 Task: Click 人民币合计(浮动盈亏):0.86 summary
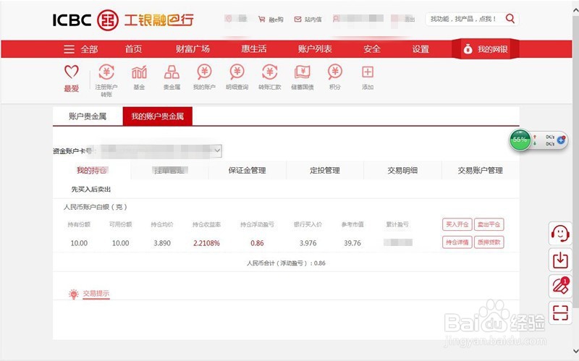coord(286,263)
